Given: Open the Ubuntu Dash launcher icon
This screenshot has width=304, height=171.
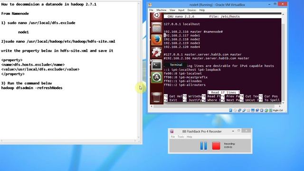Looking at the screenshot, I should pos(157,16).
